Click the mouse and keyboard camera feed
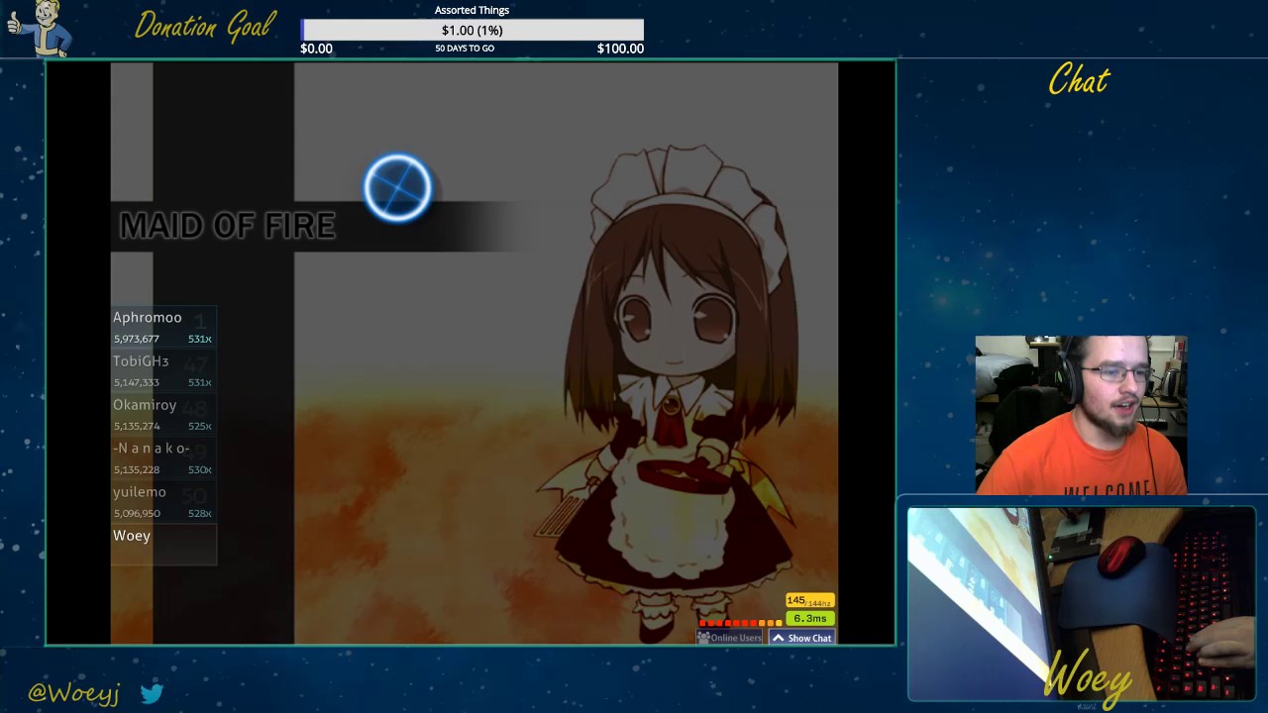Image resolution: width=1268 pixels, height=713 pixels. click(1081, 604)
